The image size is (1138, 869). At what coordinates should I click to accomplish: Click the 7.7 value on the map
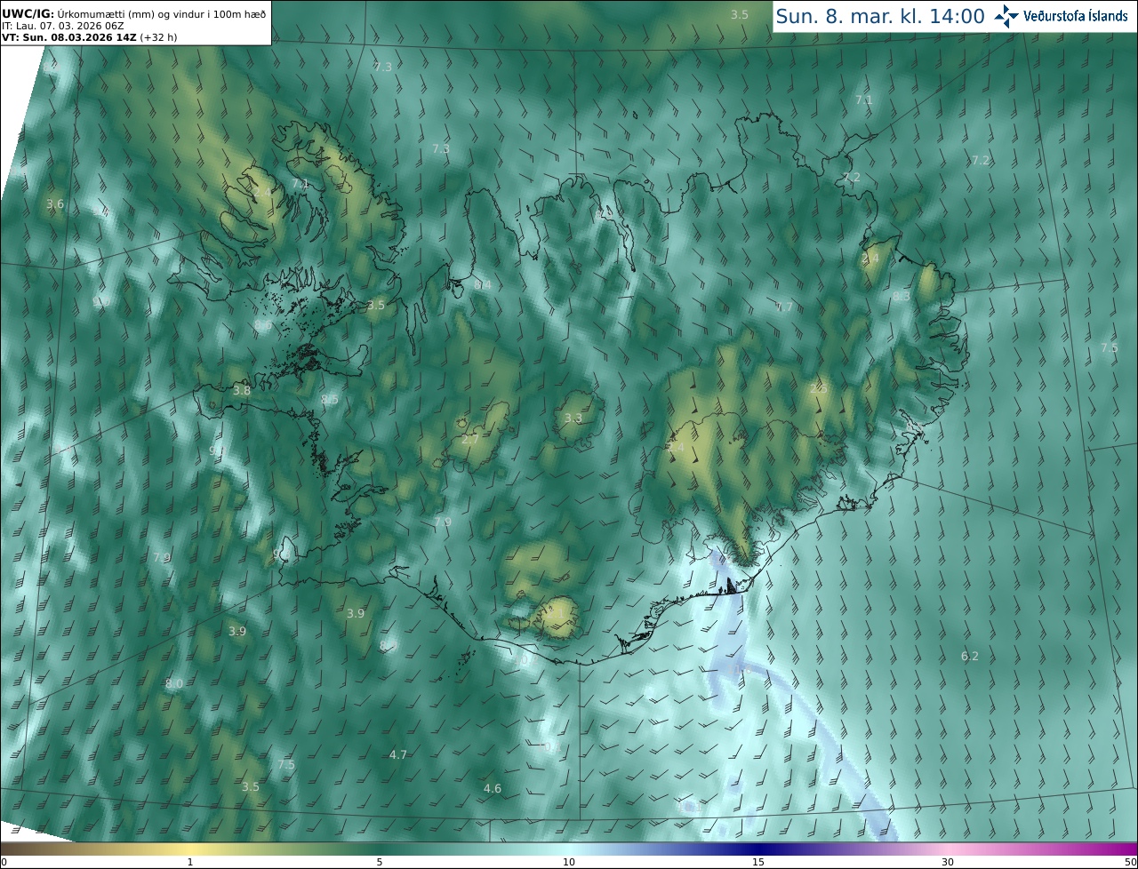pos(783,307)
